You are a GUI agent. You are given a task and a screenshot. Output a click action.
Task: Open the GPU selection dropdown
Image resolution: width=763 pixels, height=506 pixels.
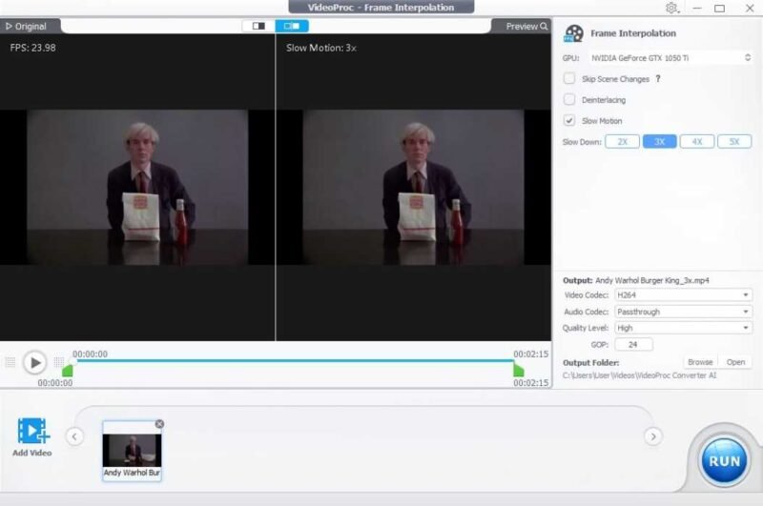click(x=670, y=58)
